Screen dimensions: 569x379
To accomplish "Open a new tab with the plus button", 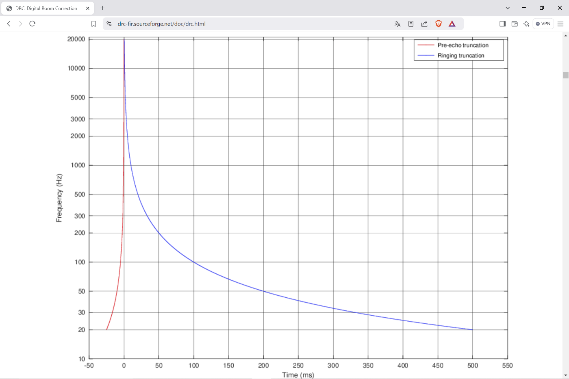I will pos(102,8).
